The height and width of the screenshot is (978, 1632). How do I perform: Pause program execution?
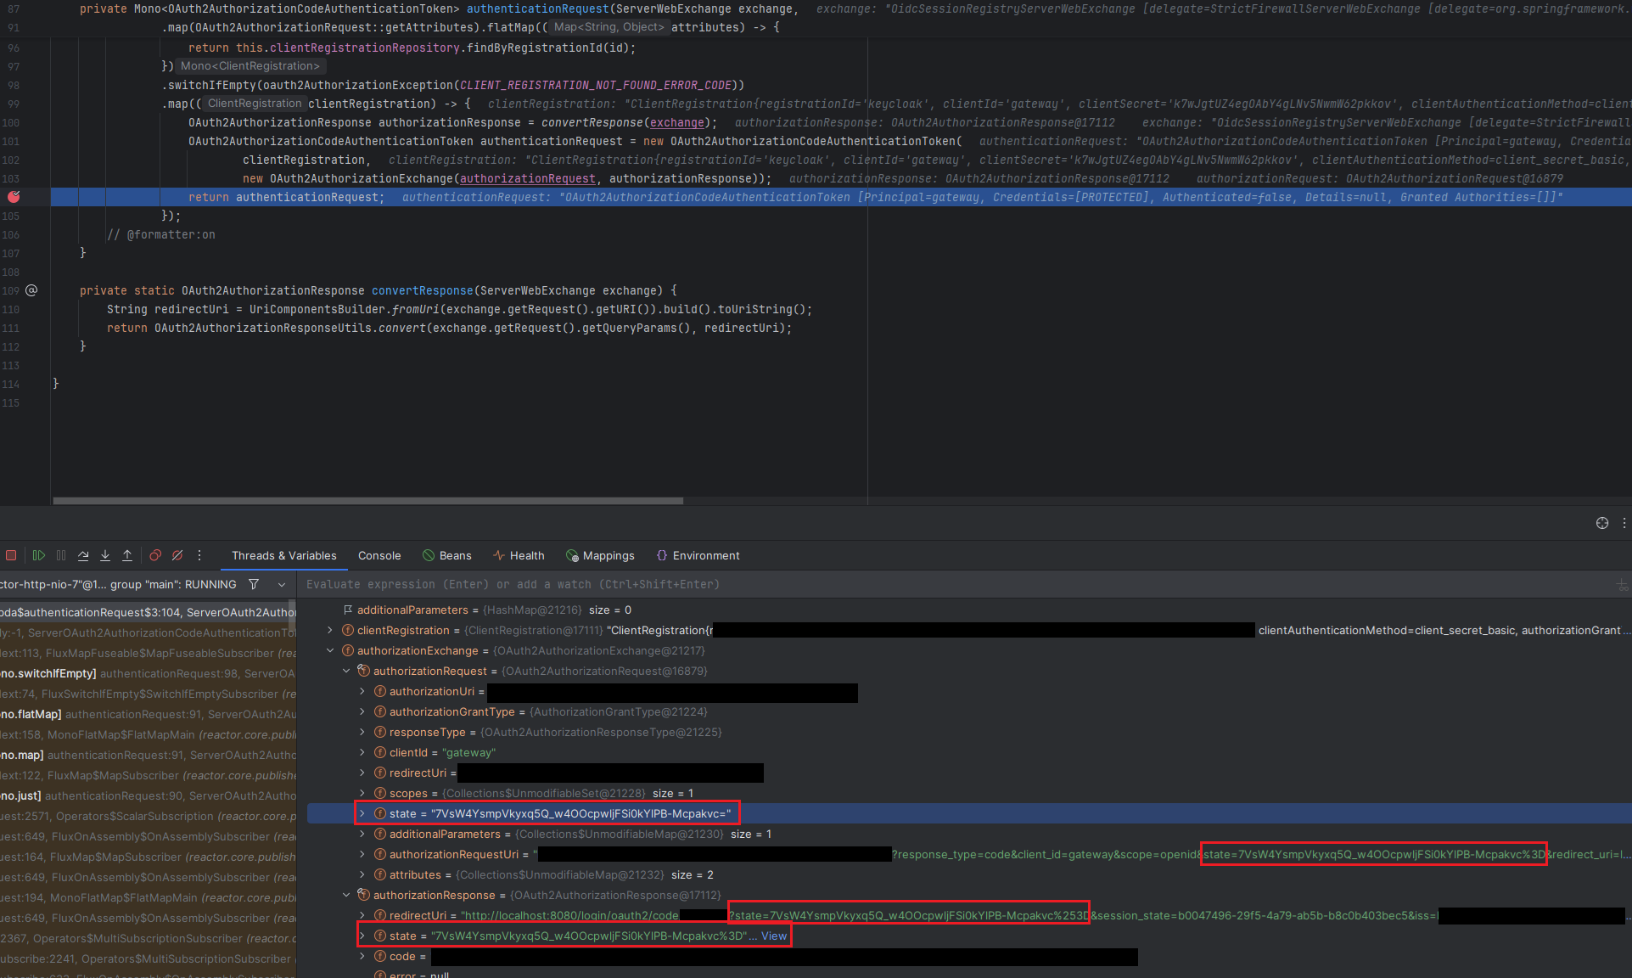pos(60,555)
